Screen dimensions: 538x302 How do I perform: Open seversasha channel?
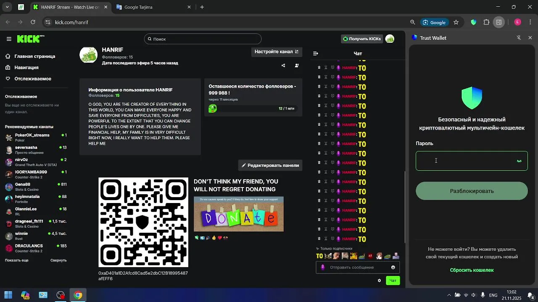tap(36, 150)
